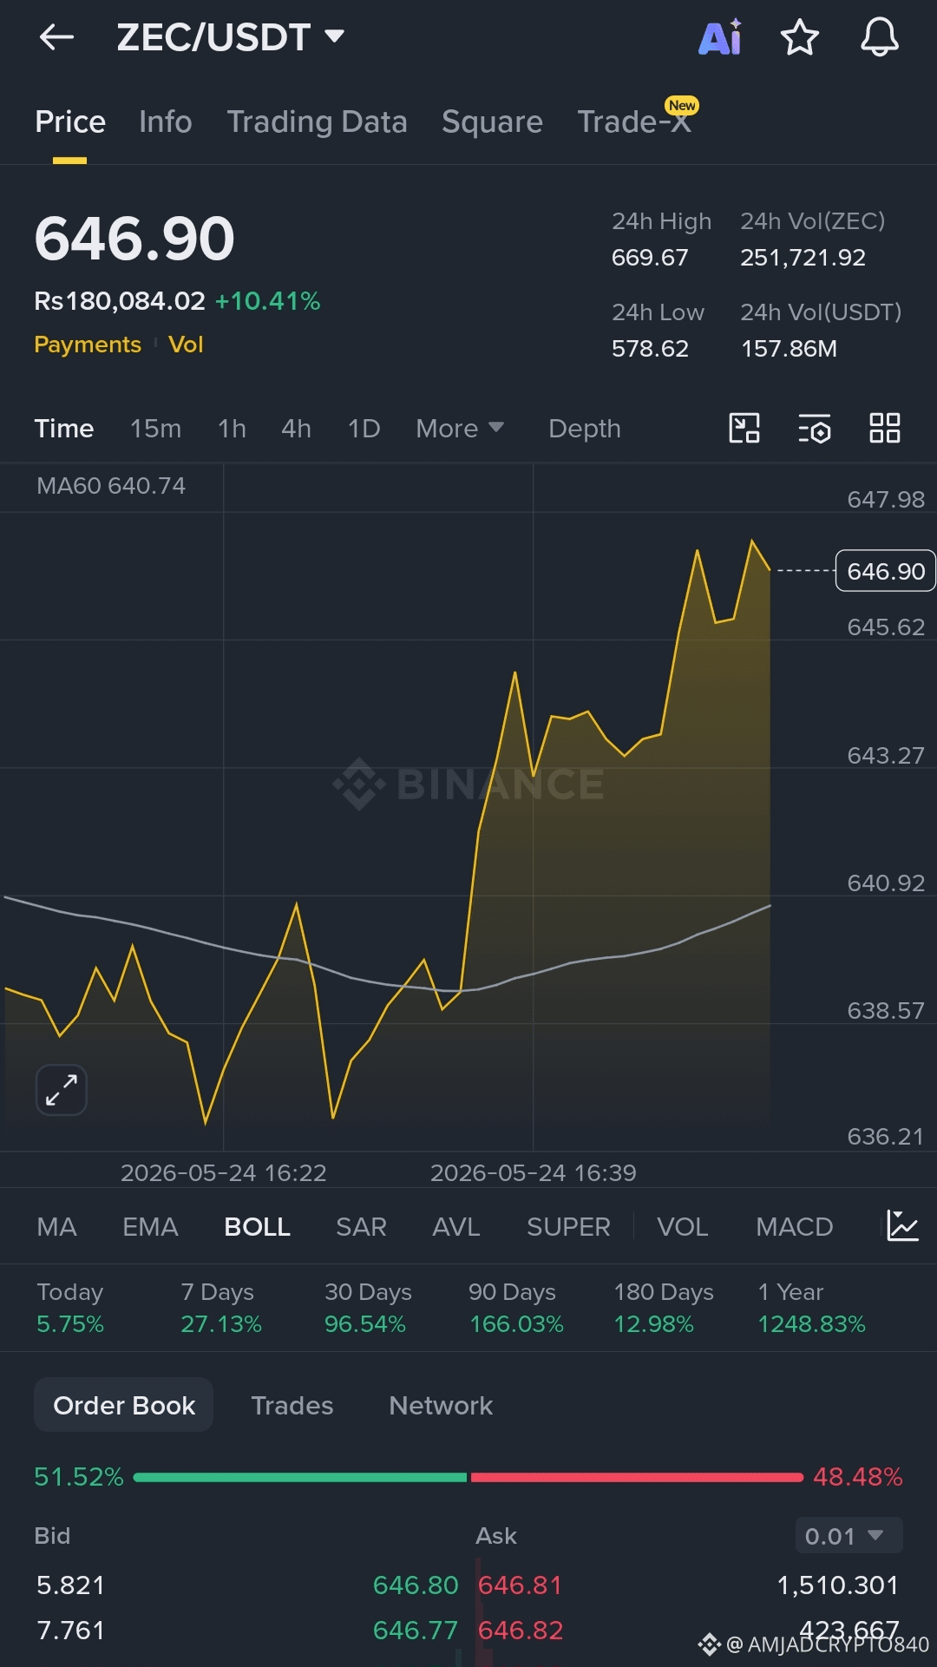This screenshot has height=1667, width=937.
Task: Toggle the MA indicator
Action: click(57, 1227)
